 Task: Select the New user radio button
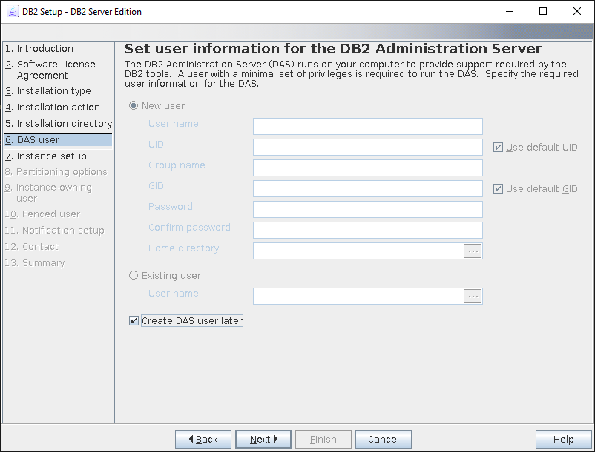134,106
